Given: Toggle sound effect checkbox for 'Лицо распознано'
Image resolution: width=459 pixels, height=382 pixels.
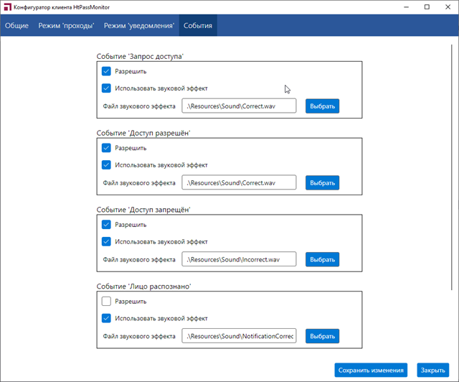Looking at the screenshot, I should 106,319.
